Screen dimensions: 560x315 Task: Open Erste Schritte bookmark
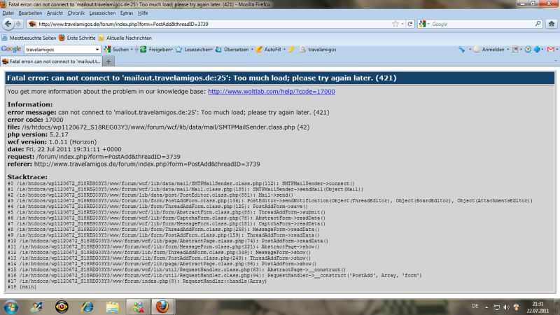(x=77, y=38)
